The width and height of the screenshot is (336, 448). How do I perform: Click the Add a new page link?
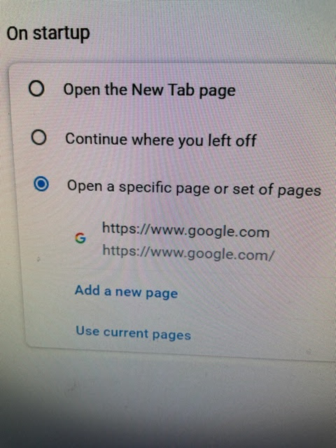click(126, 292)
